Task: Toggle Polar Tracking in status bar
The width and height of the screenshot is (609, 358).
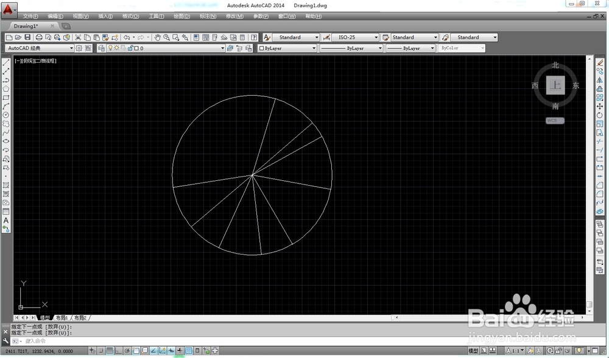Action: pyautogui.click(x=127, y=351)
